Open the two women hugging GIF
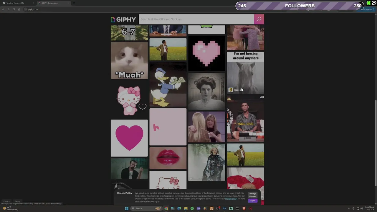 pyautogui.click(x=206, y=127)
